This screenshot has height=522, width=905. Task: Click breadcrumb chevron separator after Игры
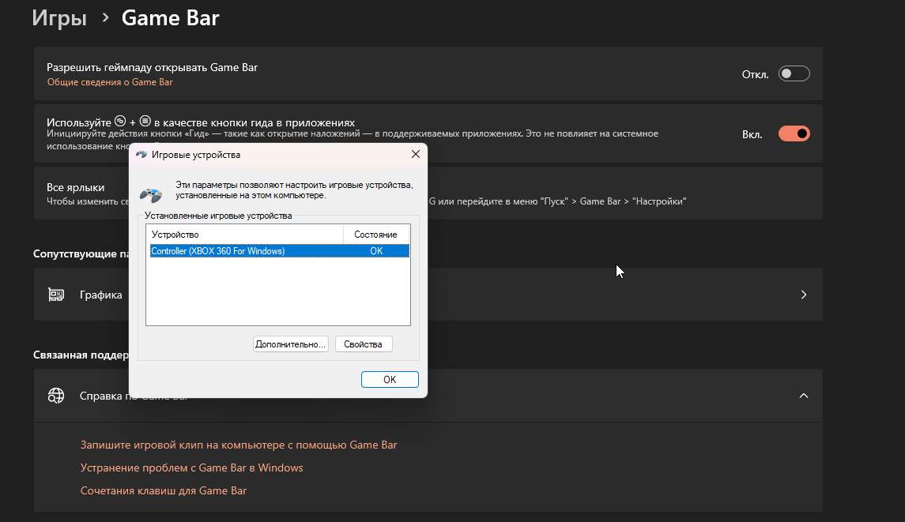105,18
